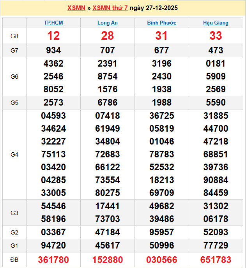Click the red G8 number 33
Image resolution: width=246 pixels, height=268 pixels.
(216, 36)
